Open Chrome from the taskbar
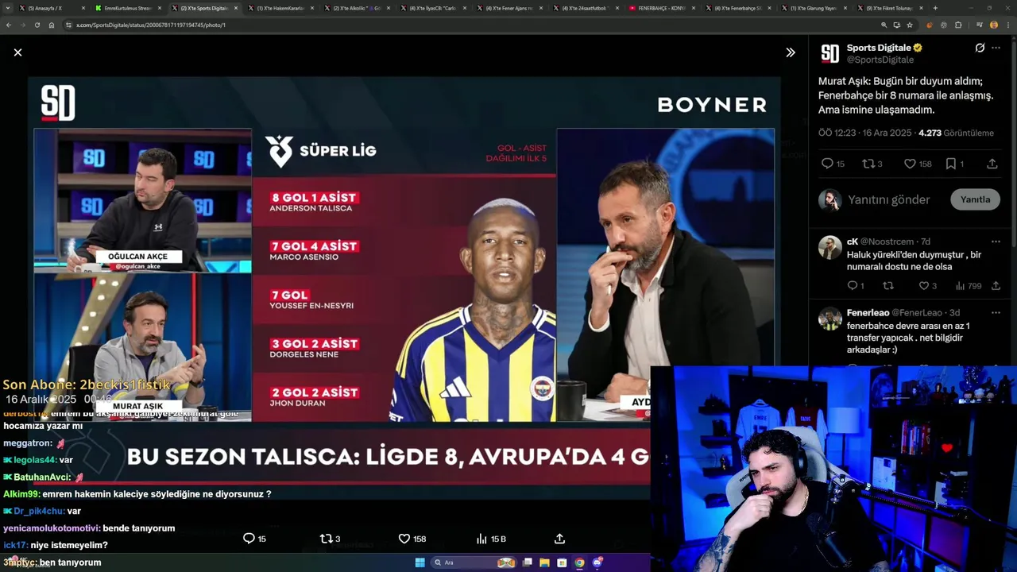The width and height of the screenshot is (1017, 572). [x=579, y=562]
